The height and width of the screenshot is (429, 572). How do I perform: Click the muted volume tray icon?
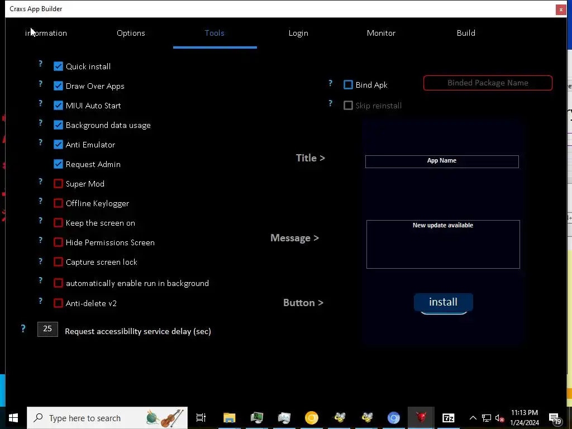(x=499, y=418)
